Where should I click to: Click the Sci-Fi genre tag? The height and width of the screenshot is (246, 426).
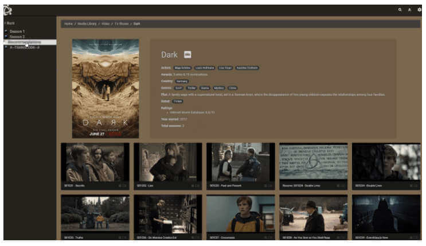coord(178,88)
